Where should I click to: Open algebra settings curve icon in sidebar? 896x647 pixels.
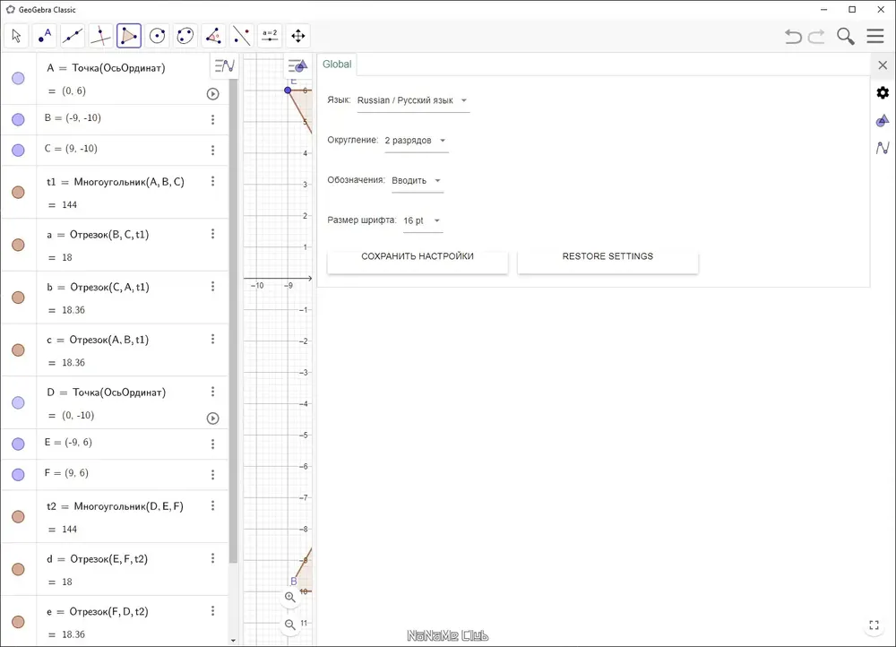click(x=883, y=148)
